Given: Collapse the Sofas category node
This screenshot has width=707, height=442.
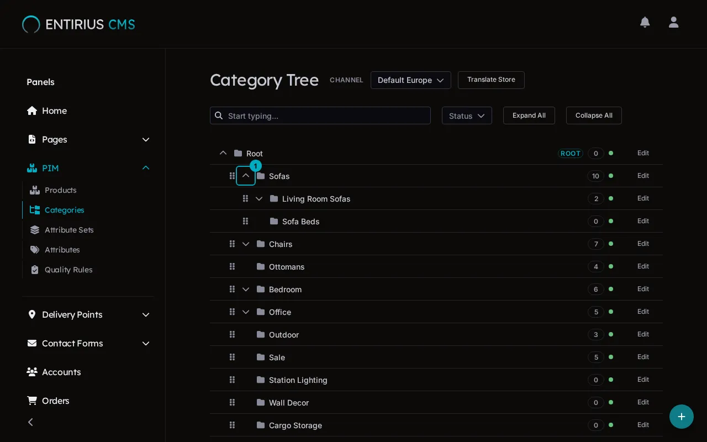Looking at the screenshot, I should coord(246,176).
